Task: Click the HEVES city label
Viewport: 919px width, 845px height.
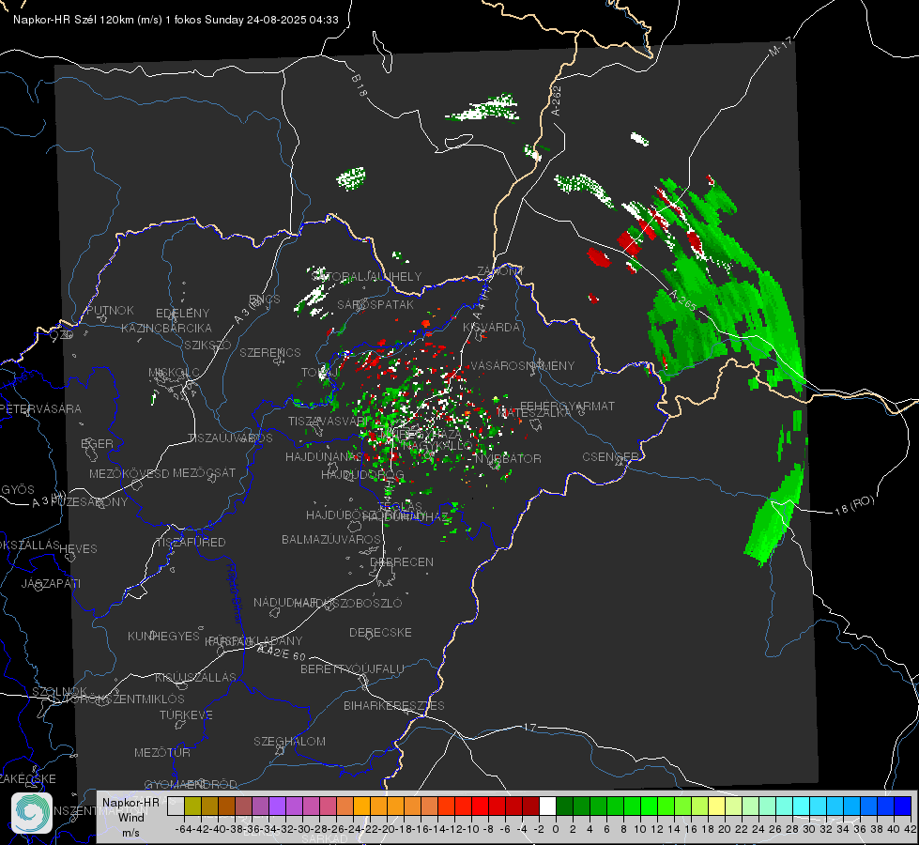Action: click(x=78, y=549)
